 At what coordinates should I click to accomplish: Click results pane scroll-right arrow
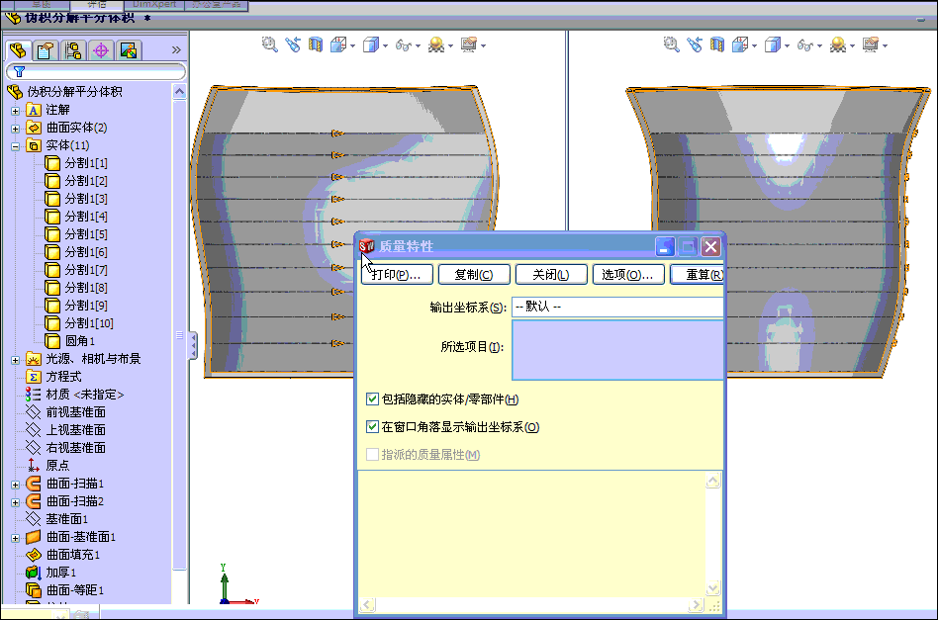(696, 605)
